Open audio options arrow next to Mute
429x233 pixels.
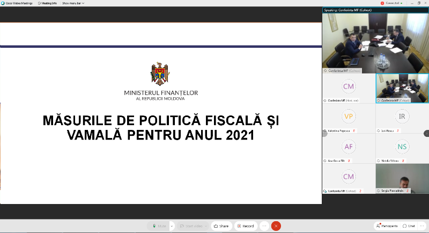tap(172, 226)
